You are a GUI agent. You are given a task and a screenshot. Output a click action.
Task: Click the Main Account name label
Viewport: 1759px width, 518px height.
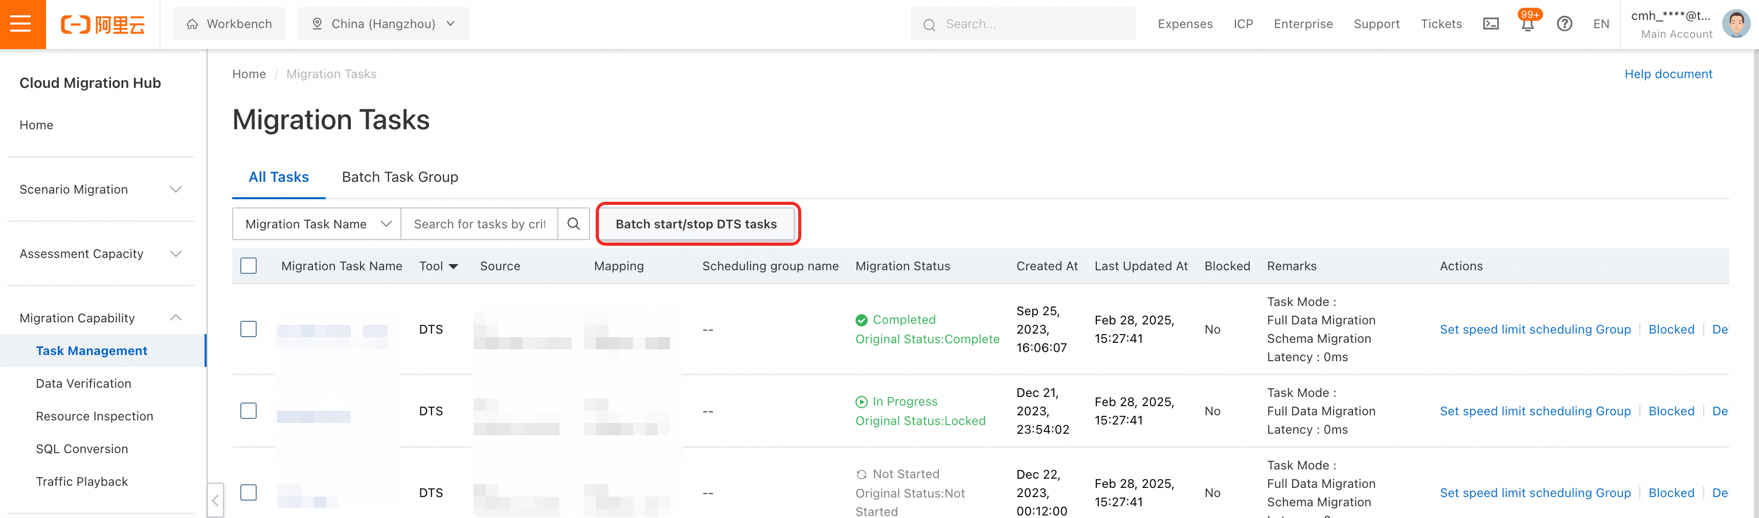pos(1676,34)
